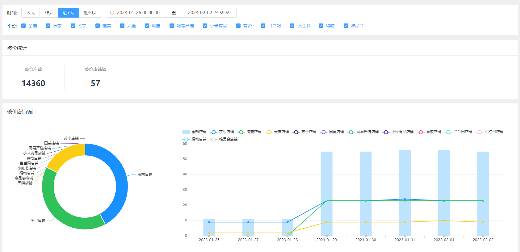Uncheck the 小红书 platform checkbox
The height and width of the screenshot is (252, 520).
click(x=292, y=26)
